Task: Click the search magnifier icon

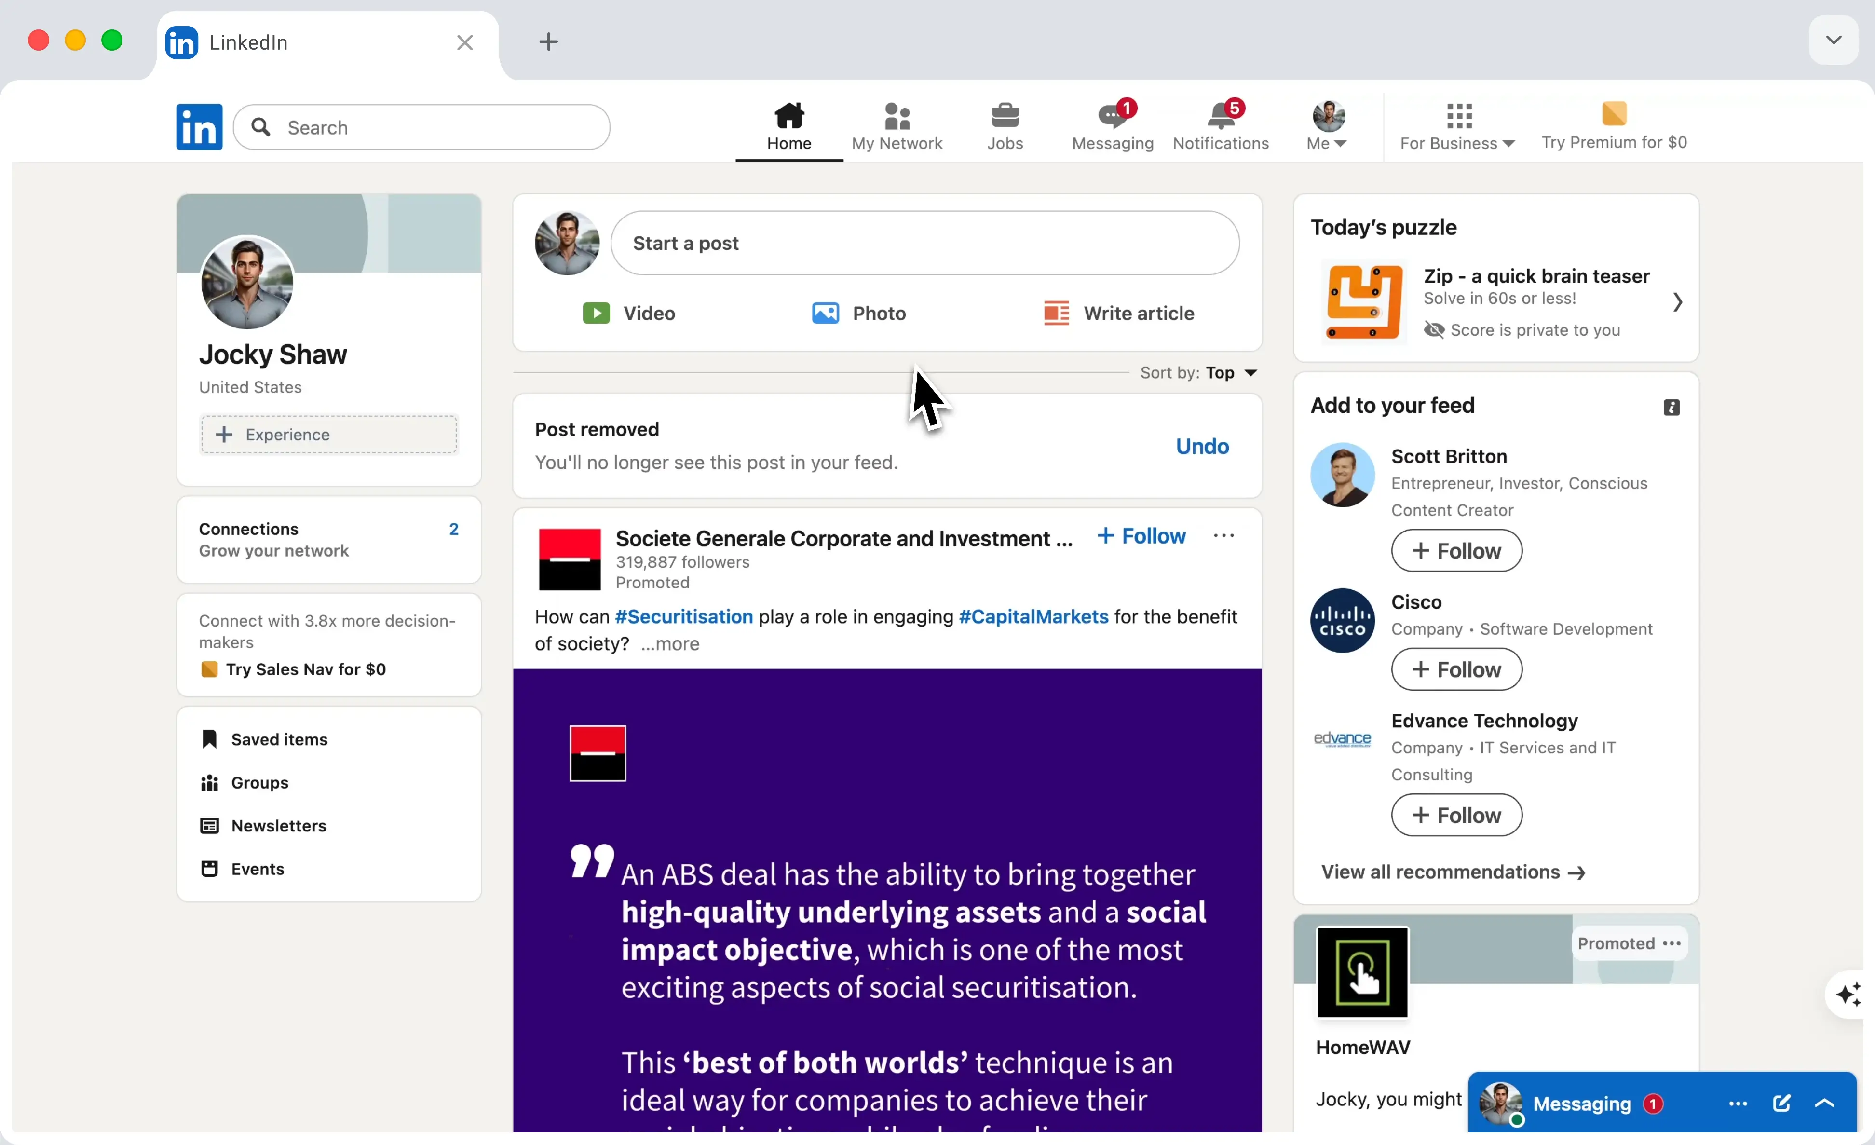Action: pos(261,127)
